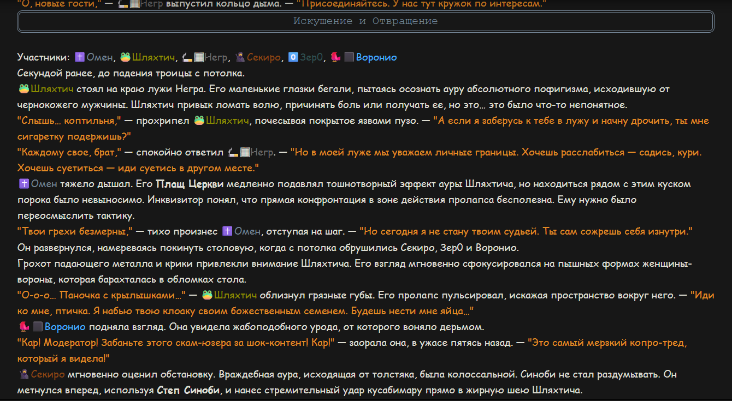Click the frog emoji after the word "прохрипел"
This screenshot has height=401, width=732.
(x=199, y=121)
